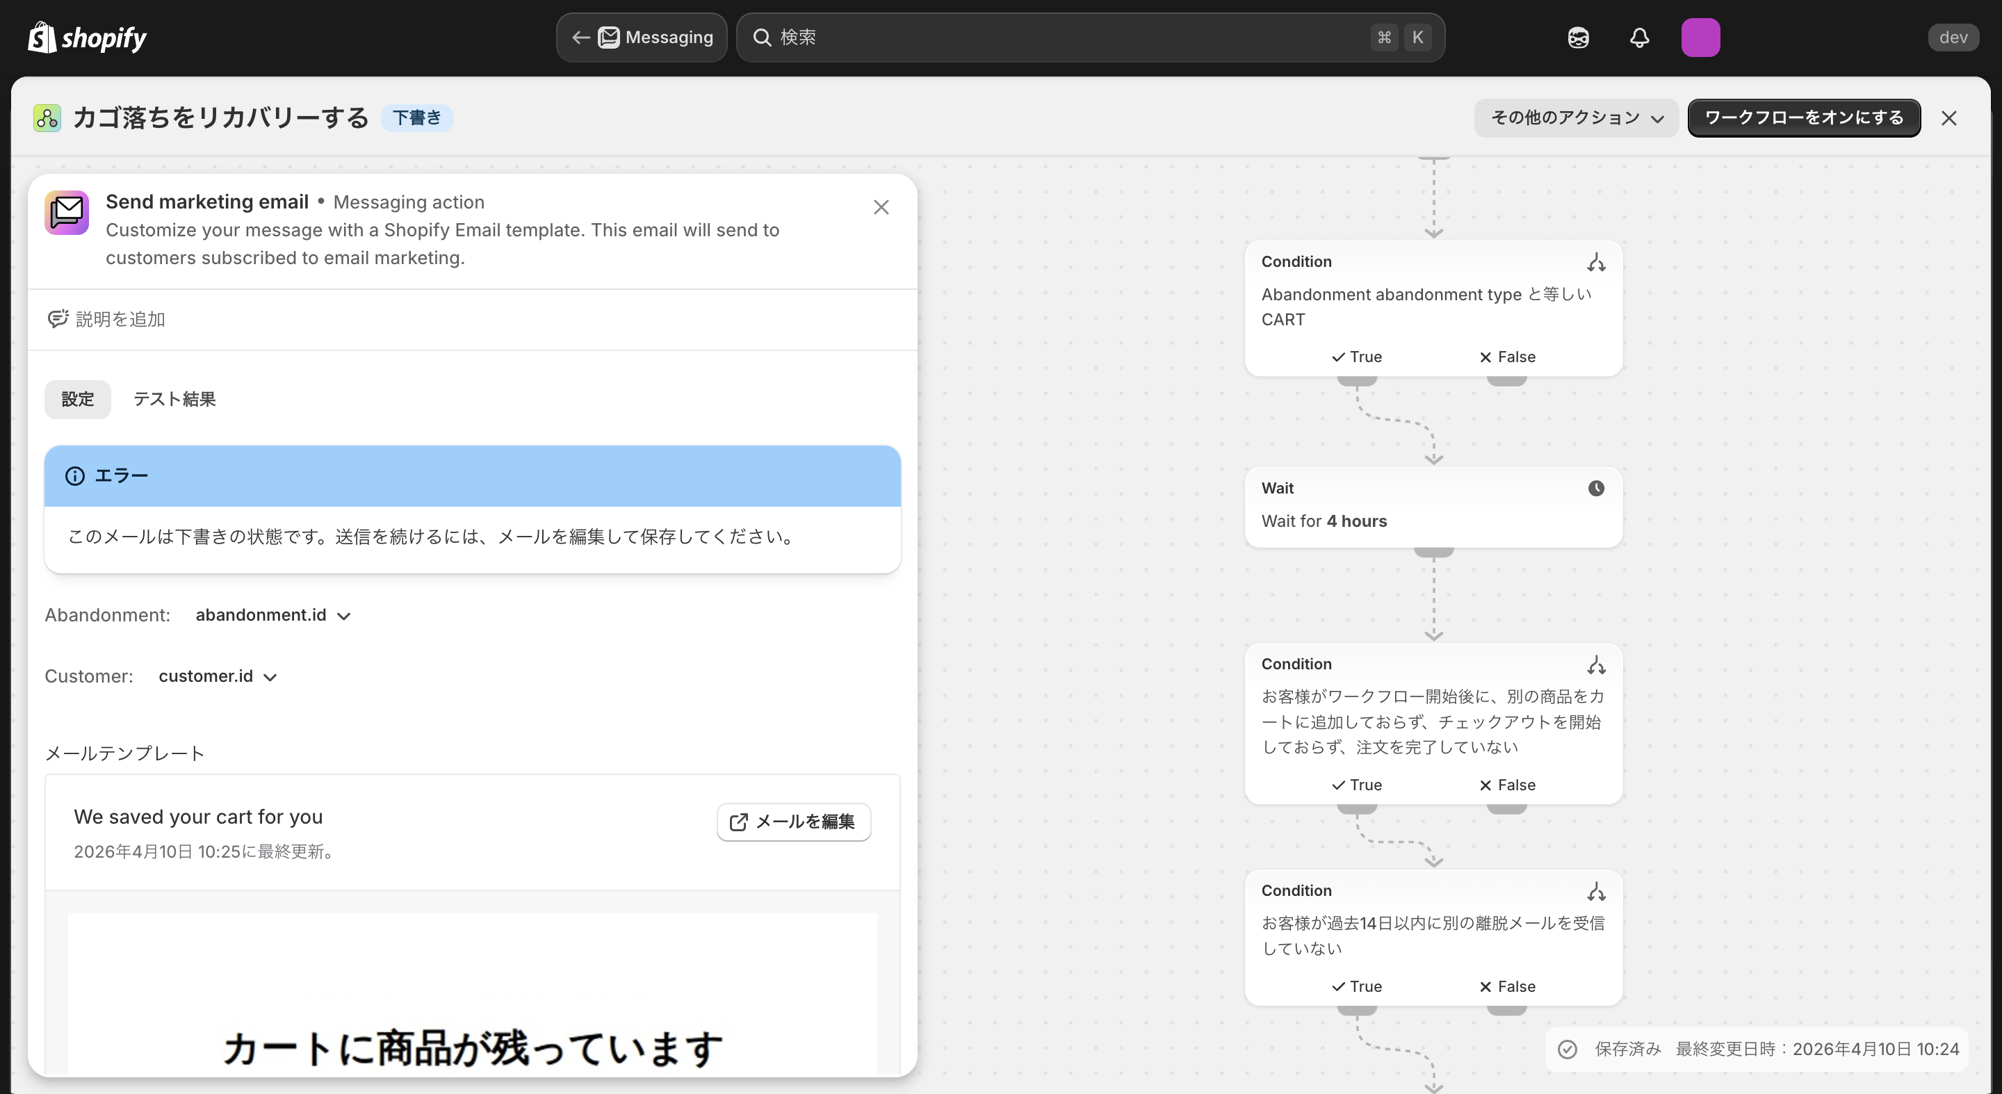
Task: Expand the customer.id selector
Action: [216, 676]
